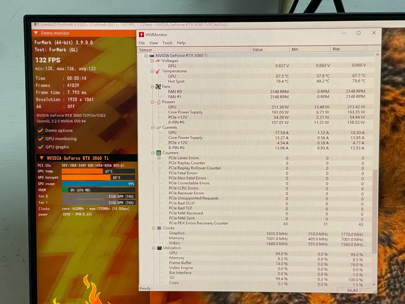Click the Fans icon in HWMonitor tree
Screen dimensions: 405x304
158,87
